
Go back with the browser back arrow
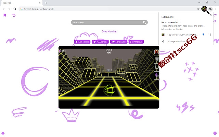coord(4,9)
